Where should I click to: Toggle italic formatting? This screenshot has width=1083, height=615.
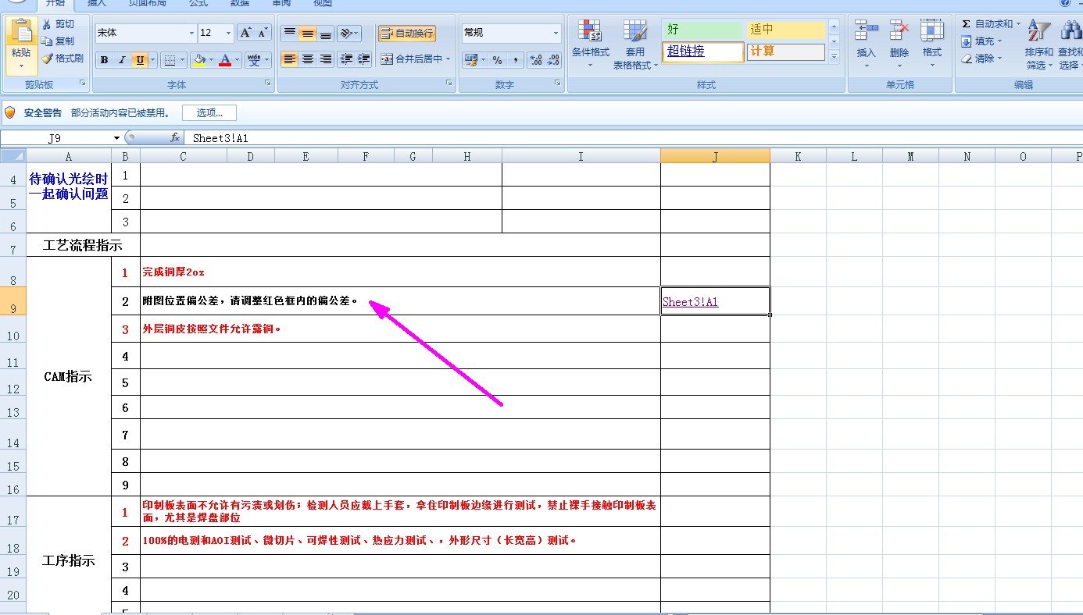122,60
